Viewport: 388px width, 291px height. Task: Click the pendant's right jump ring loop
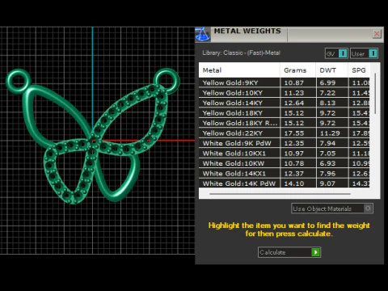[167, 80]
